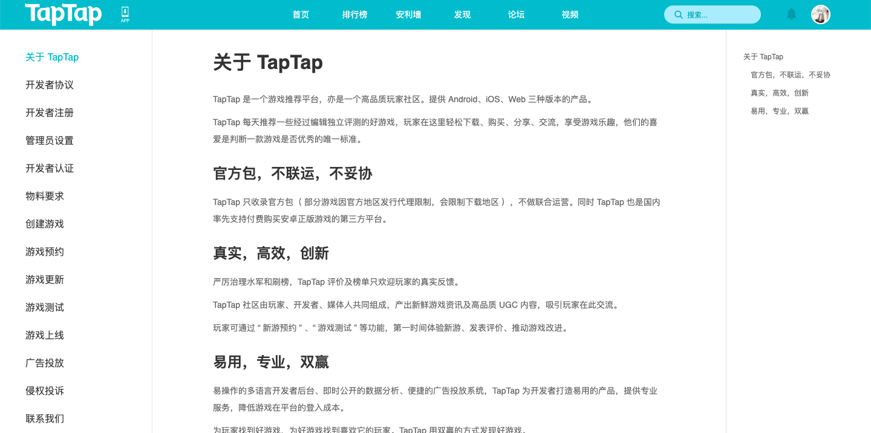Switch to the 发现 tab
871x433 pixels.
tap(462, 14)
